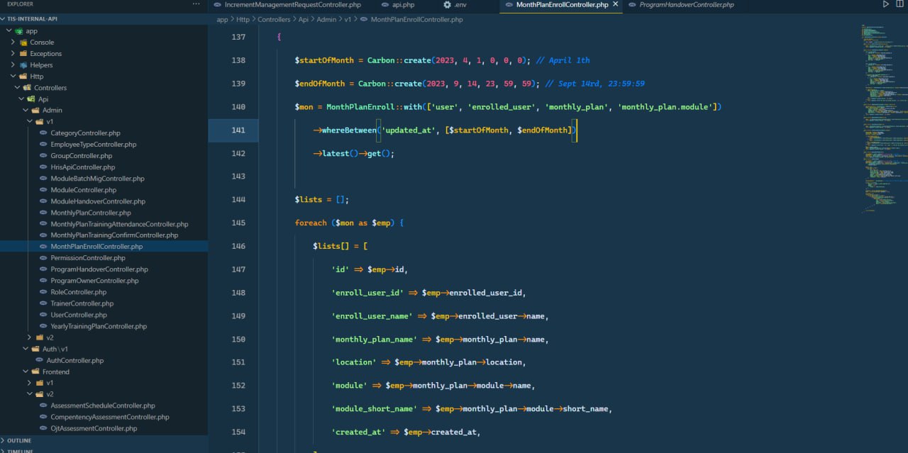The height and width of the screenshot is (453, 908).
Task: Open UserController.php in file tree
Action: [x=78, y=315]
